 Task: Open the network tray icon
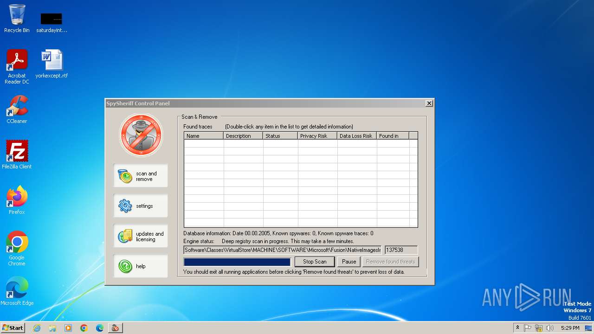coord(539,328)
